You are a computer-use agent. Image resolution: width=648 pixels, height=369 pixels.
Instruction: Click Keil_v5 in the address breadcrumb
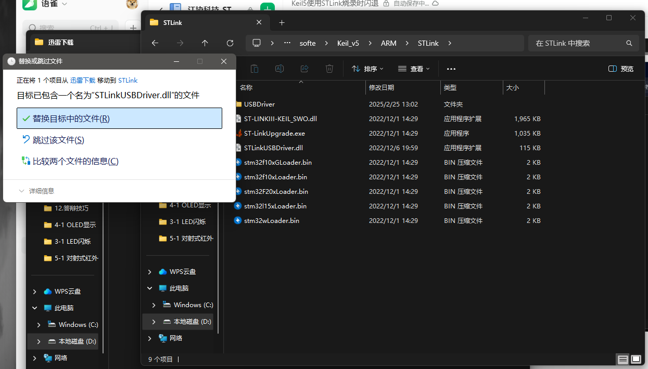coord(348,43)
